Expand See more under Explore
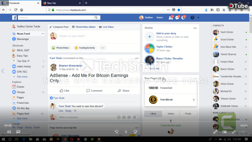 (23, 118)
